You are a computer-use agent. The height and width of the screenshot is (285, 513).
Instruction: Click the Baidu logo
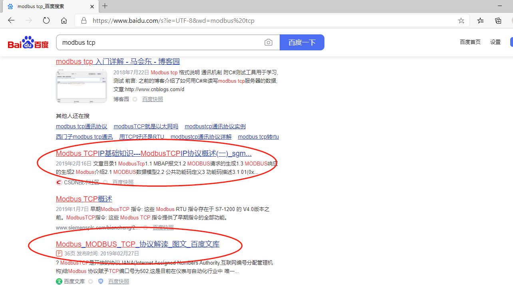(x=28, y=42)
